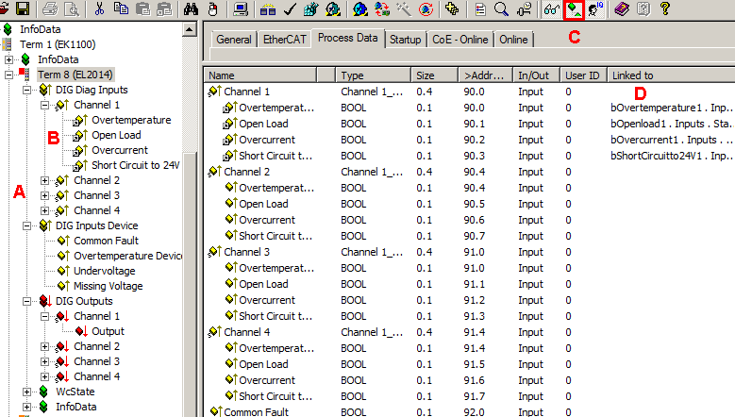The image size is (735, 417).
Task: Sort by the >Addr column header
Action: tap(486, 75)
